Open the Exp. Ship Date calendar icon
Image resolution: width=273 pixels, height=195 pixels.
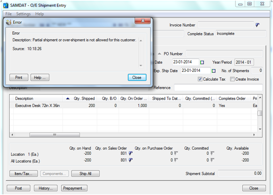(x=214, y=71)
